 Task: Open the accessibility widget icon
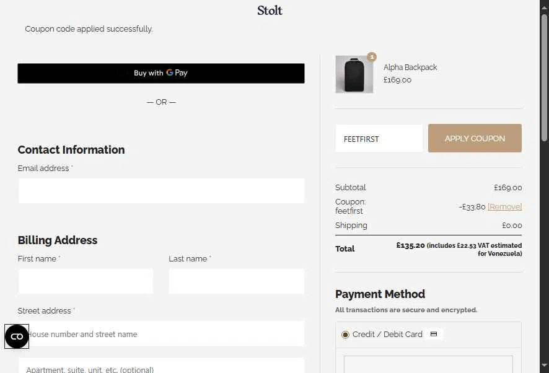17,336
